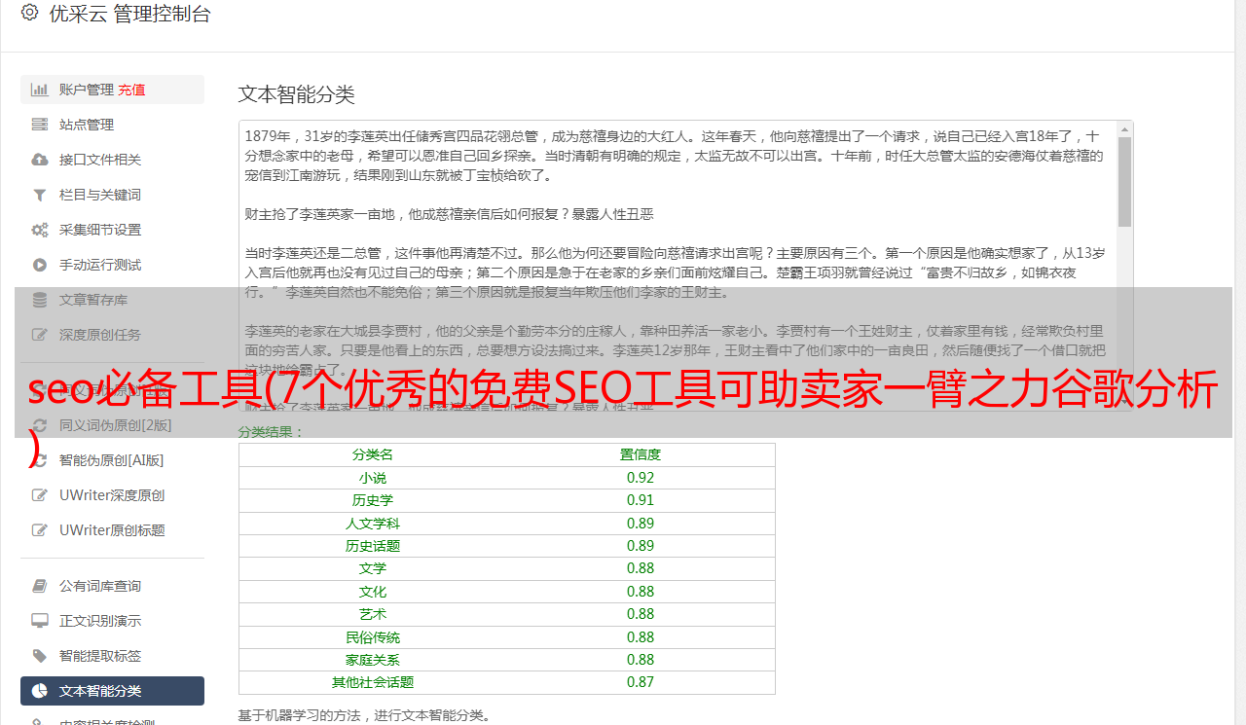
Task: Select 智能伪原创[AI版] in the sidebar
Action: (111, 460)
